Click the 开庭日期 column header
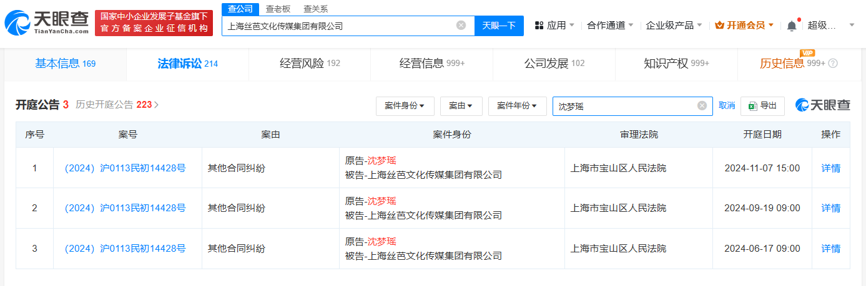 762,135
